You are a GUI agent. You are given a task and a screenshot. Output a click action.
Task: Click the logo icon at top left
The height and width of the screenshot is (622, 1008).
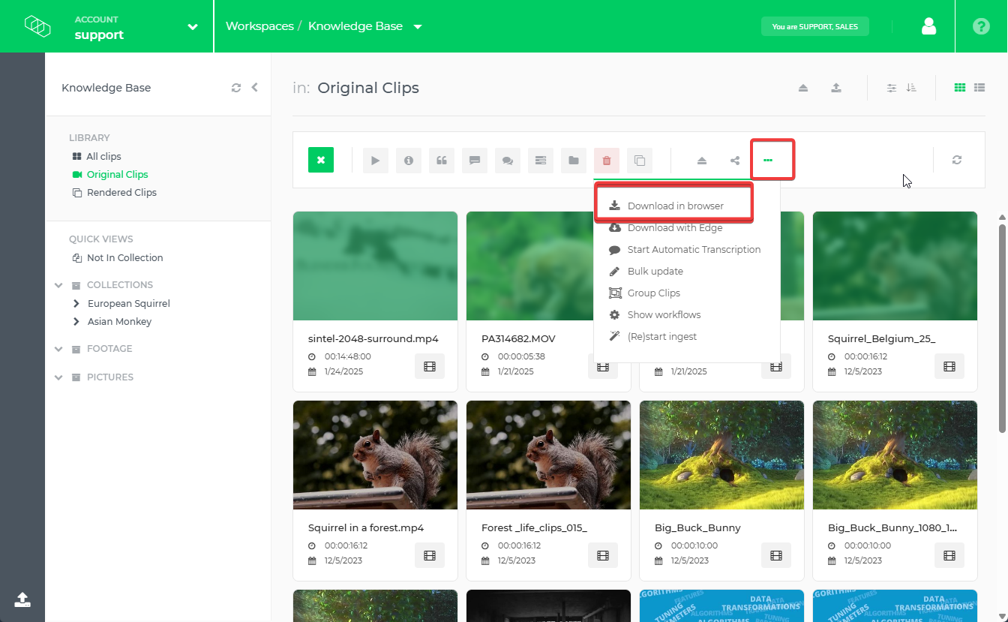coord(37,26)
